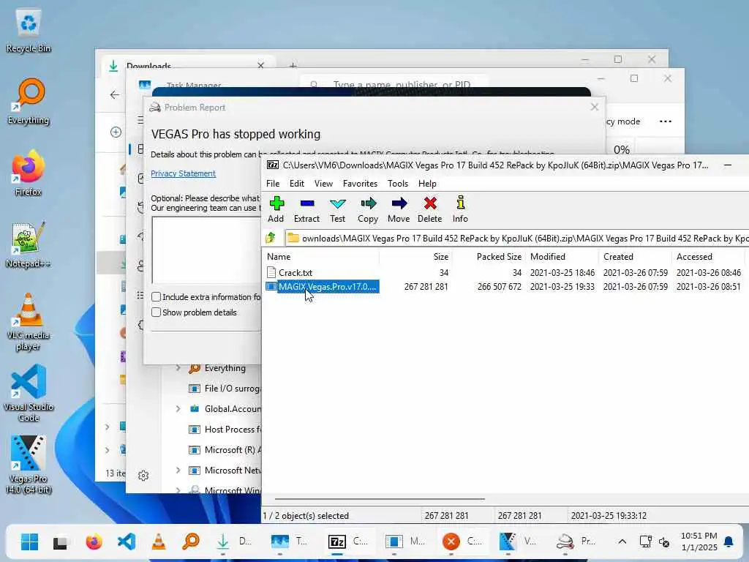Image resolution: width=749 pixels, height=562 pixels.
Task: Open the Info tool in 7-Zip
Action: [460, 209]
